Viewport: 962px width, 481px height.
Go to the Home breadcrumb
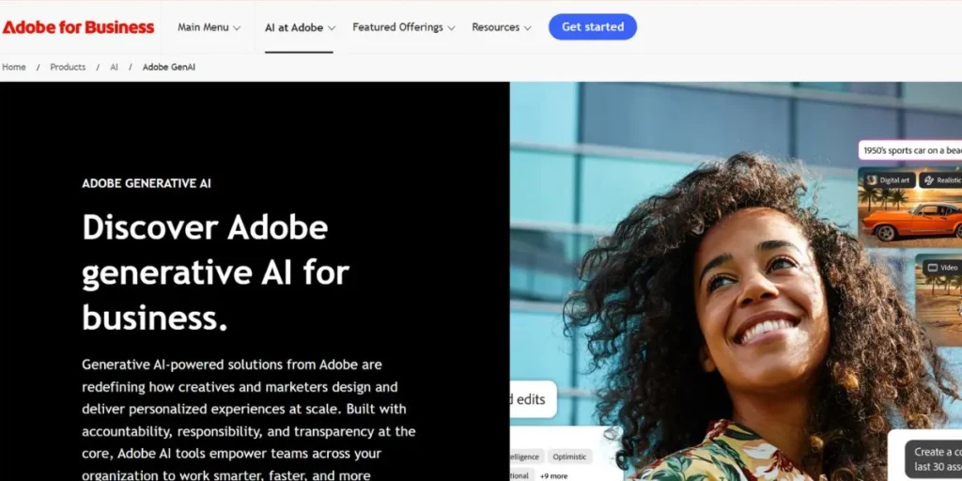[13, 67]
